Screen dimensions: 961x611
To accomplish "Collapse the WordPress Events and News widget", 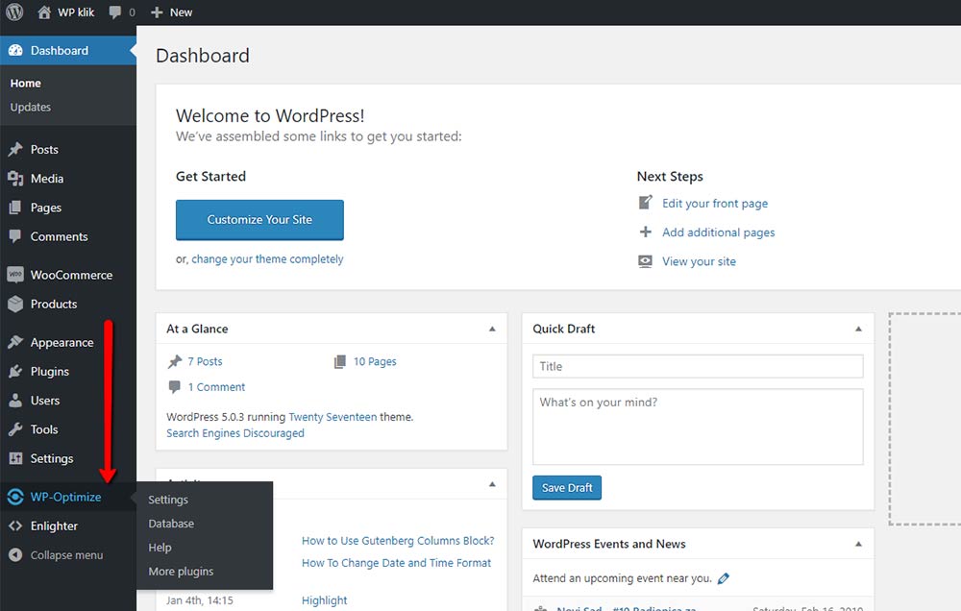I will (858, 544).
